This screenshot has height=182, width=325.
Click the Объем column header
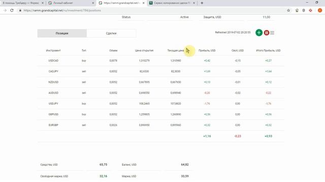(x=113, y=51)
